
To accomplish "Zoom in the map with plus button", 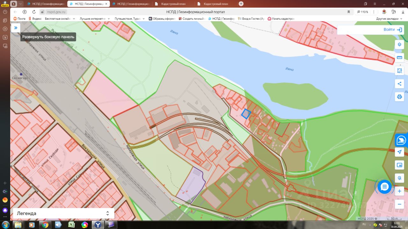I will tap(399, 191).
